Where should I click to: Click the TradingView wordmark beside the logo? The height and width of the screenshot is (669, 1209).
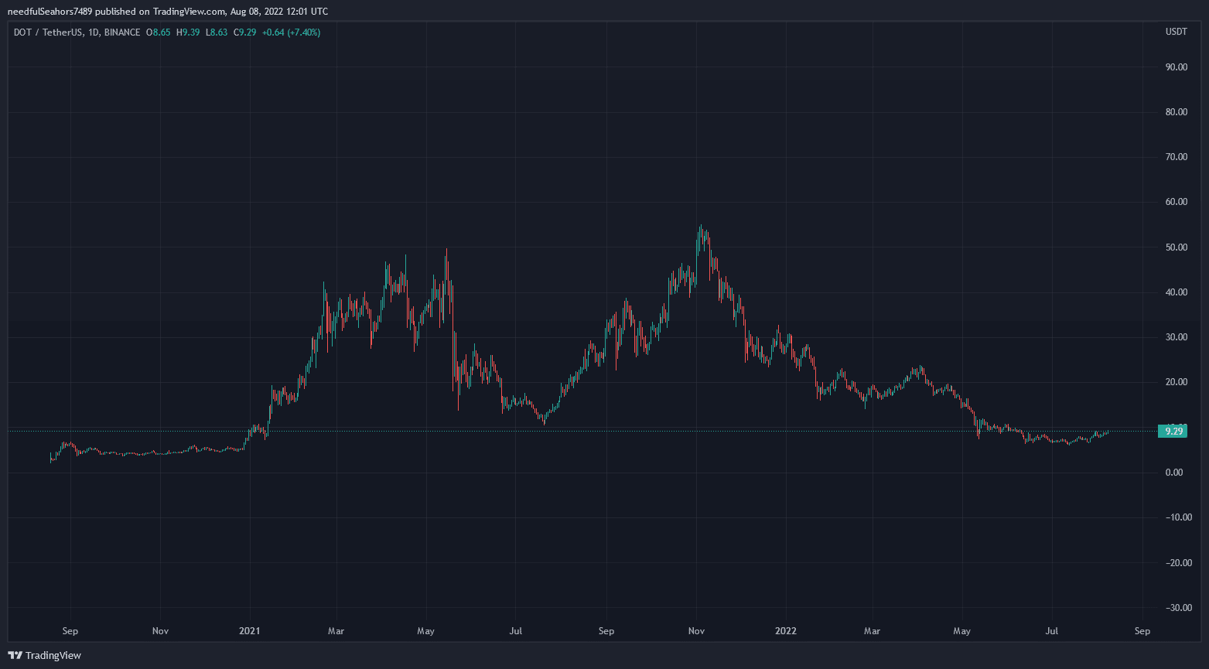pos(53,656)
